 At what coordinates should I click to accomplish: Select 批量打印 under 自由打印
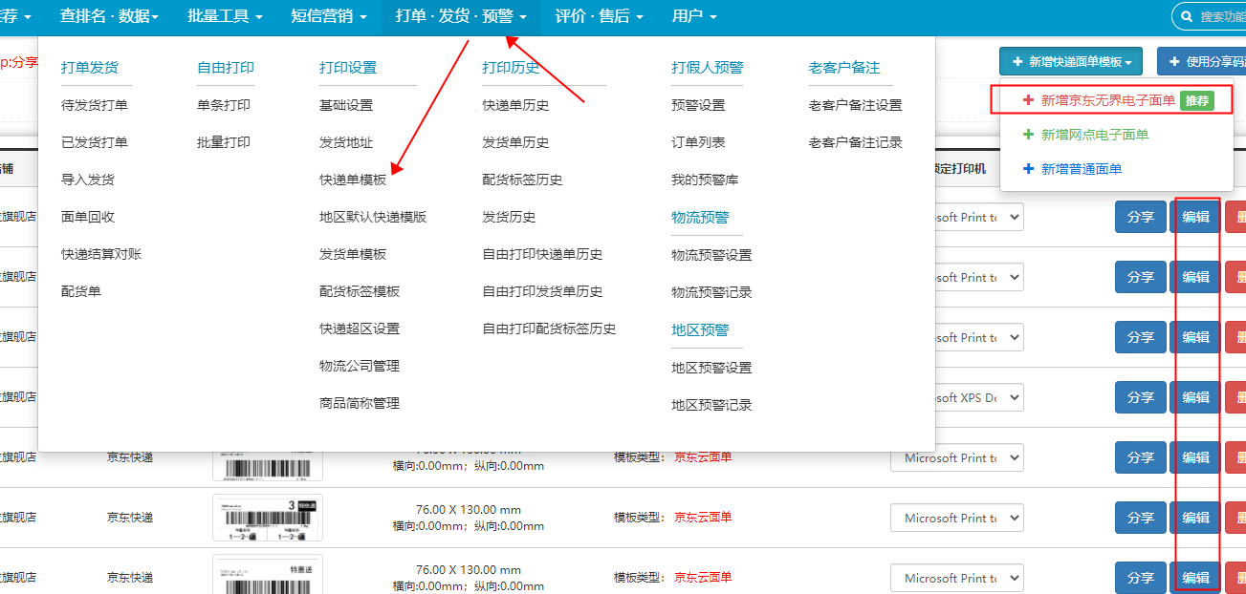tap(224, 142)
